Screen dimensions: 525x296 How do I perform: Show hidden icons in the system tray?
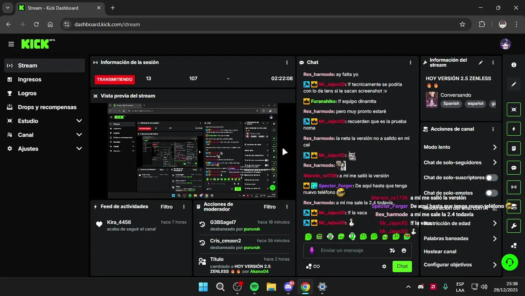tap(408, 287)
